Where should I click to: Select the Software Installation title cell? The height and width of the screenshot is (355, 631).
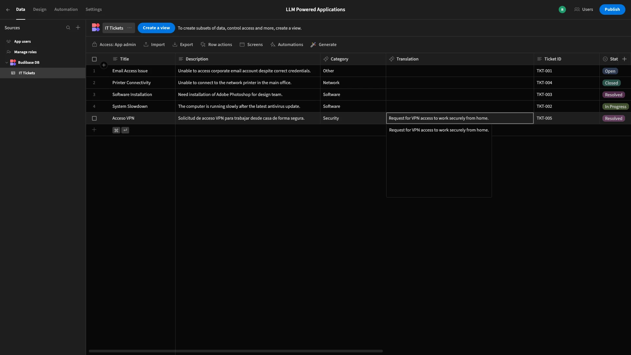click(142, 95)
